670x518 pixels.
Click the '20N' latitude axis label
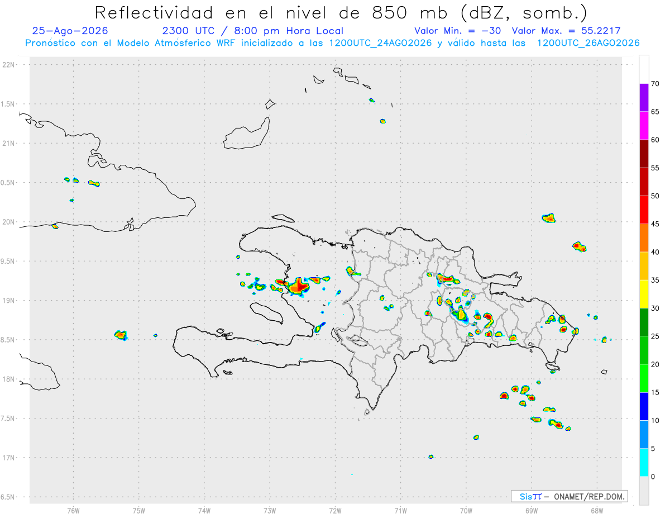click(9, 222)
